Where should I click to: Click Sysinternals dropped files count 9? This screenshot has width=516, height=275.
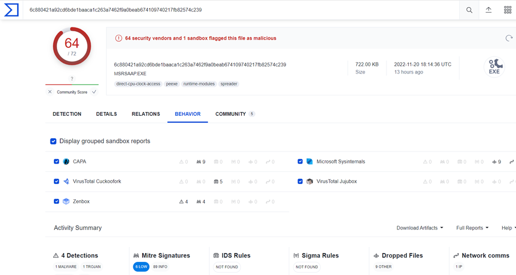click(x=497, y=162)
